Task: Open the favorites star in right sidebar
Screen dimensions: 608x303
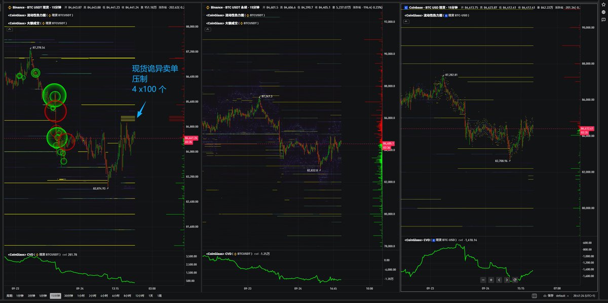Action: (x=603, y=5)
